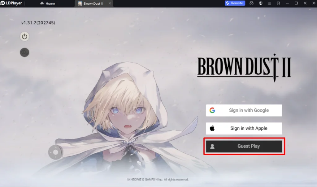Click the BrownDust II tab thumbnail icon
The image size is (317, 187).
pos(80,3)
